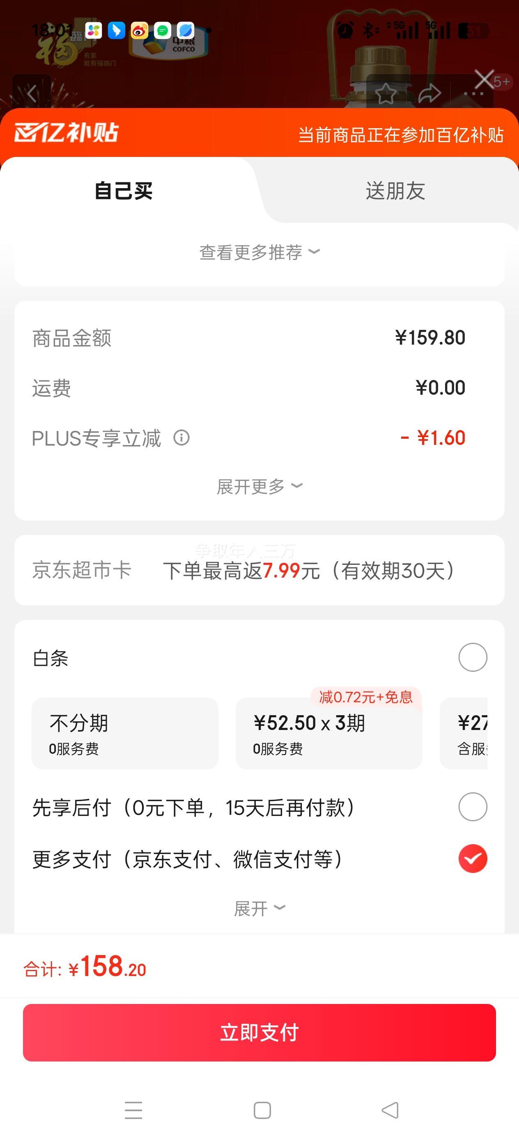Screen dimensions: 519x1142
Task: Expand 展开 payment options list
Action: point(259,908)
